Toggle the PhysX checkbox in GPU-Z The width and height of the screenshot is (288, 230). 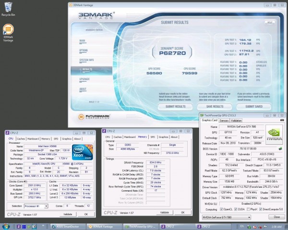pyautogui.click(x=248, y=209)
